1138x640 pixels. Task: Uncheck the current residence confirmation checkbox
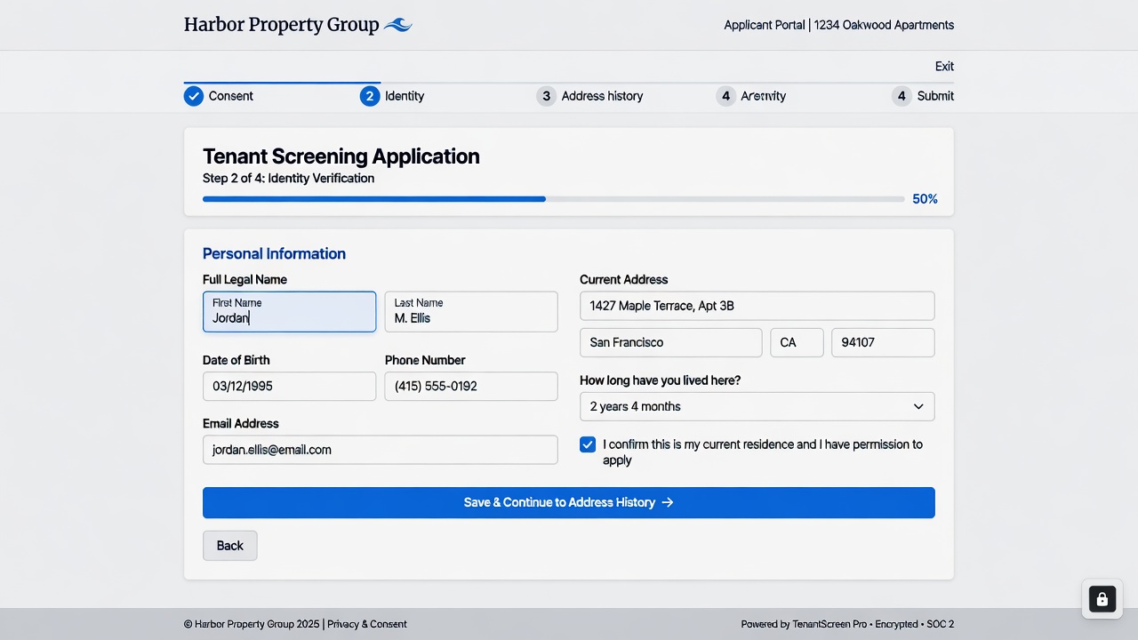(x=588, y=444)
